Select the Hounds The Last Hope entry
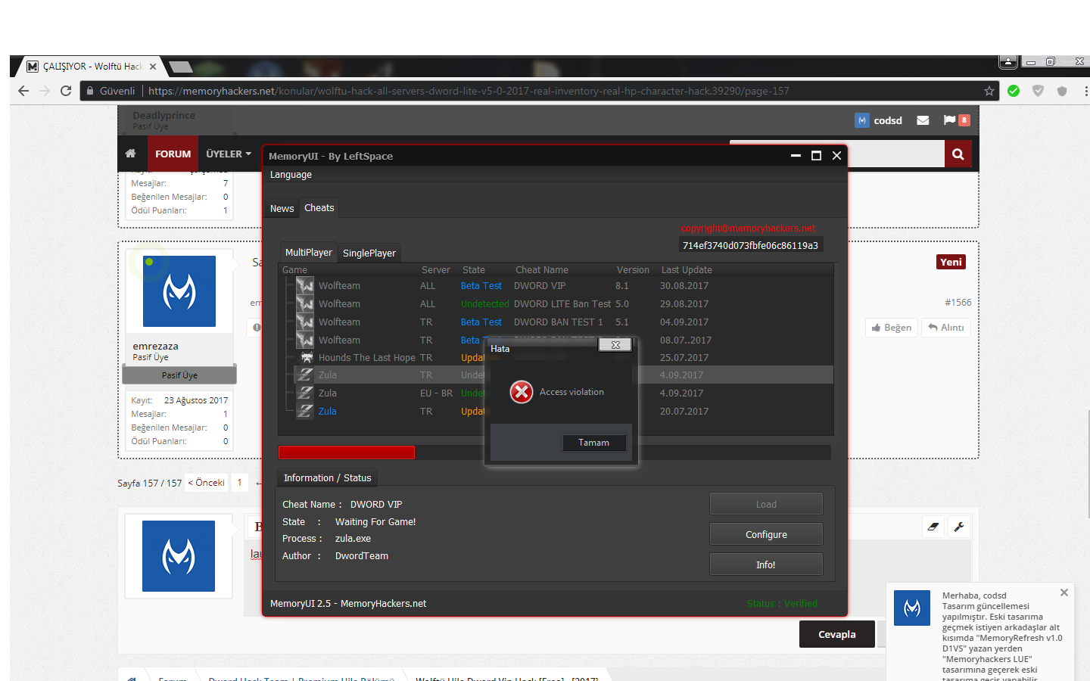Viewport: 1090px width, 681px height. 367,358
